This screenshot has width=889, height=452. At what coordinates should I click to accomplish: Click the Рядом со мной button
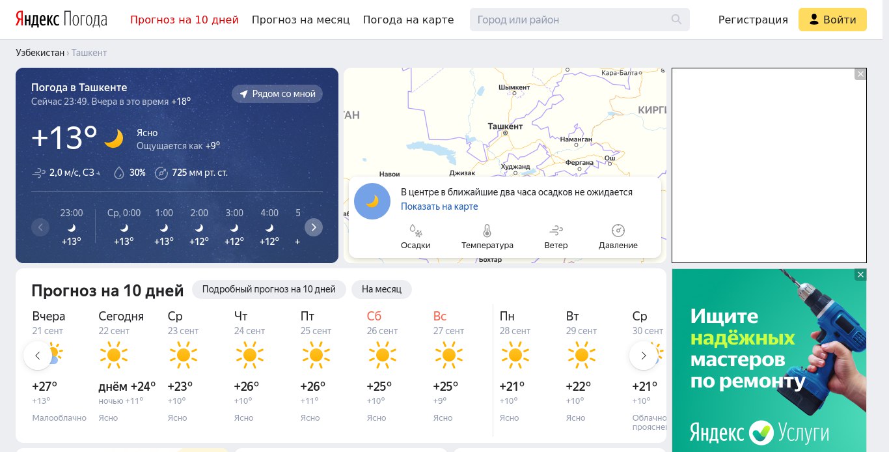tap(277, 94)
